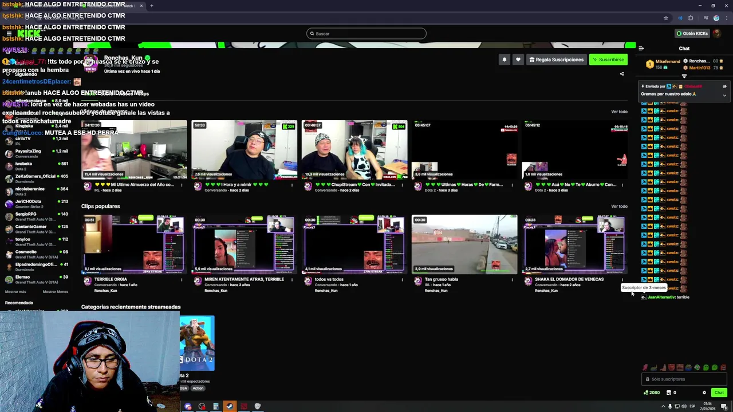Click the green Suscribirse button
Screen dimensions: 733x412
tap(608, 60)
